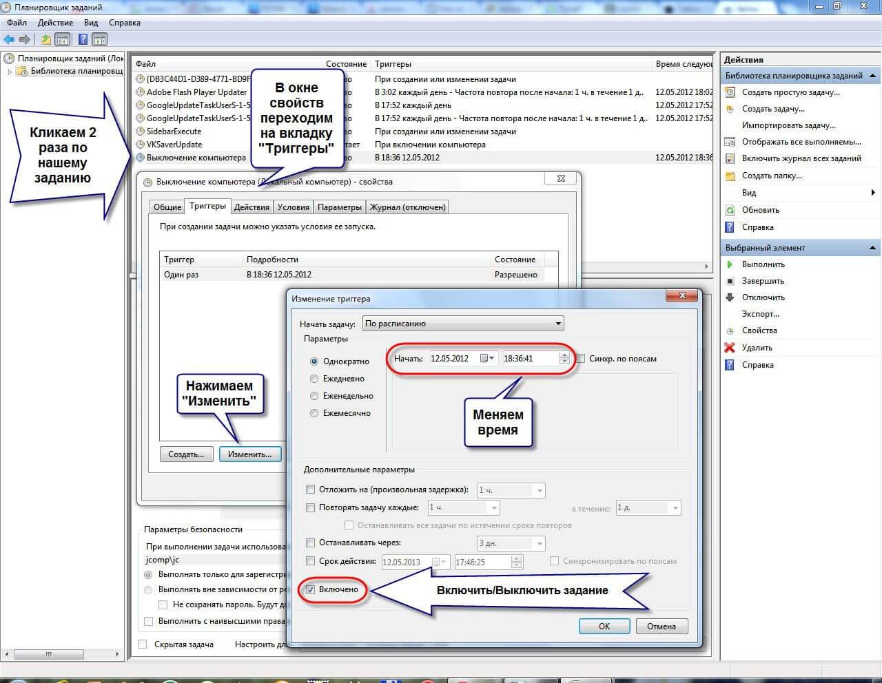Switch to the 'Действия' tab

(252, 207)
